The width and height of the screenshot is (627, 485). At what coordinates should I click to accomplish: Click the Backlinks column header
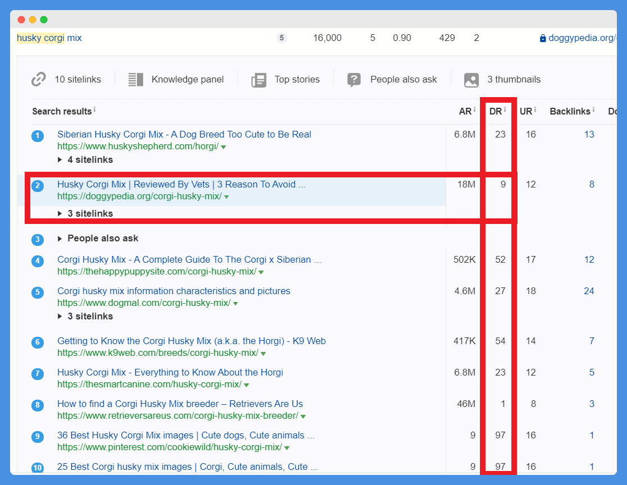point(570,112)
